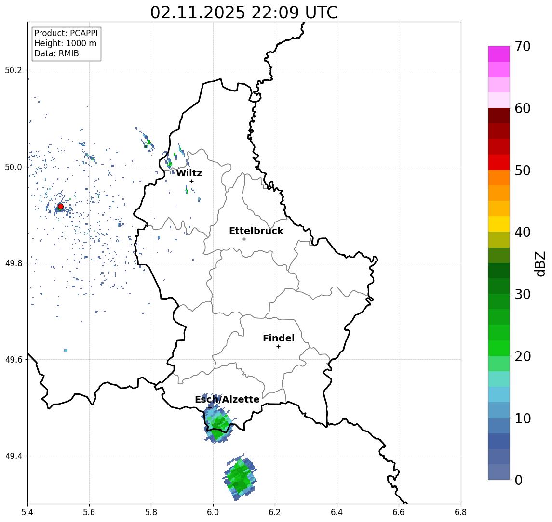552x522 pixels.
Task: Click the yellow band above 40 dBZ
Action: click(x=499, y=224)
